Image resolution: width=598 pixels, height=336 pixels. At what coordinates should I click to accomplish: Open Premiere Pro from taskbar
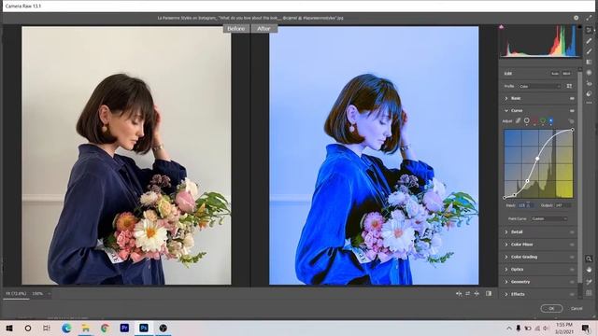(124, 328)
